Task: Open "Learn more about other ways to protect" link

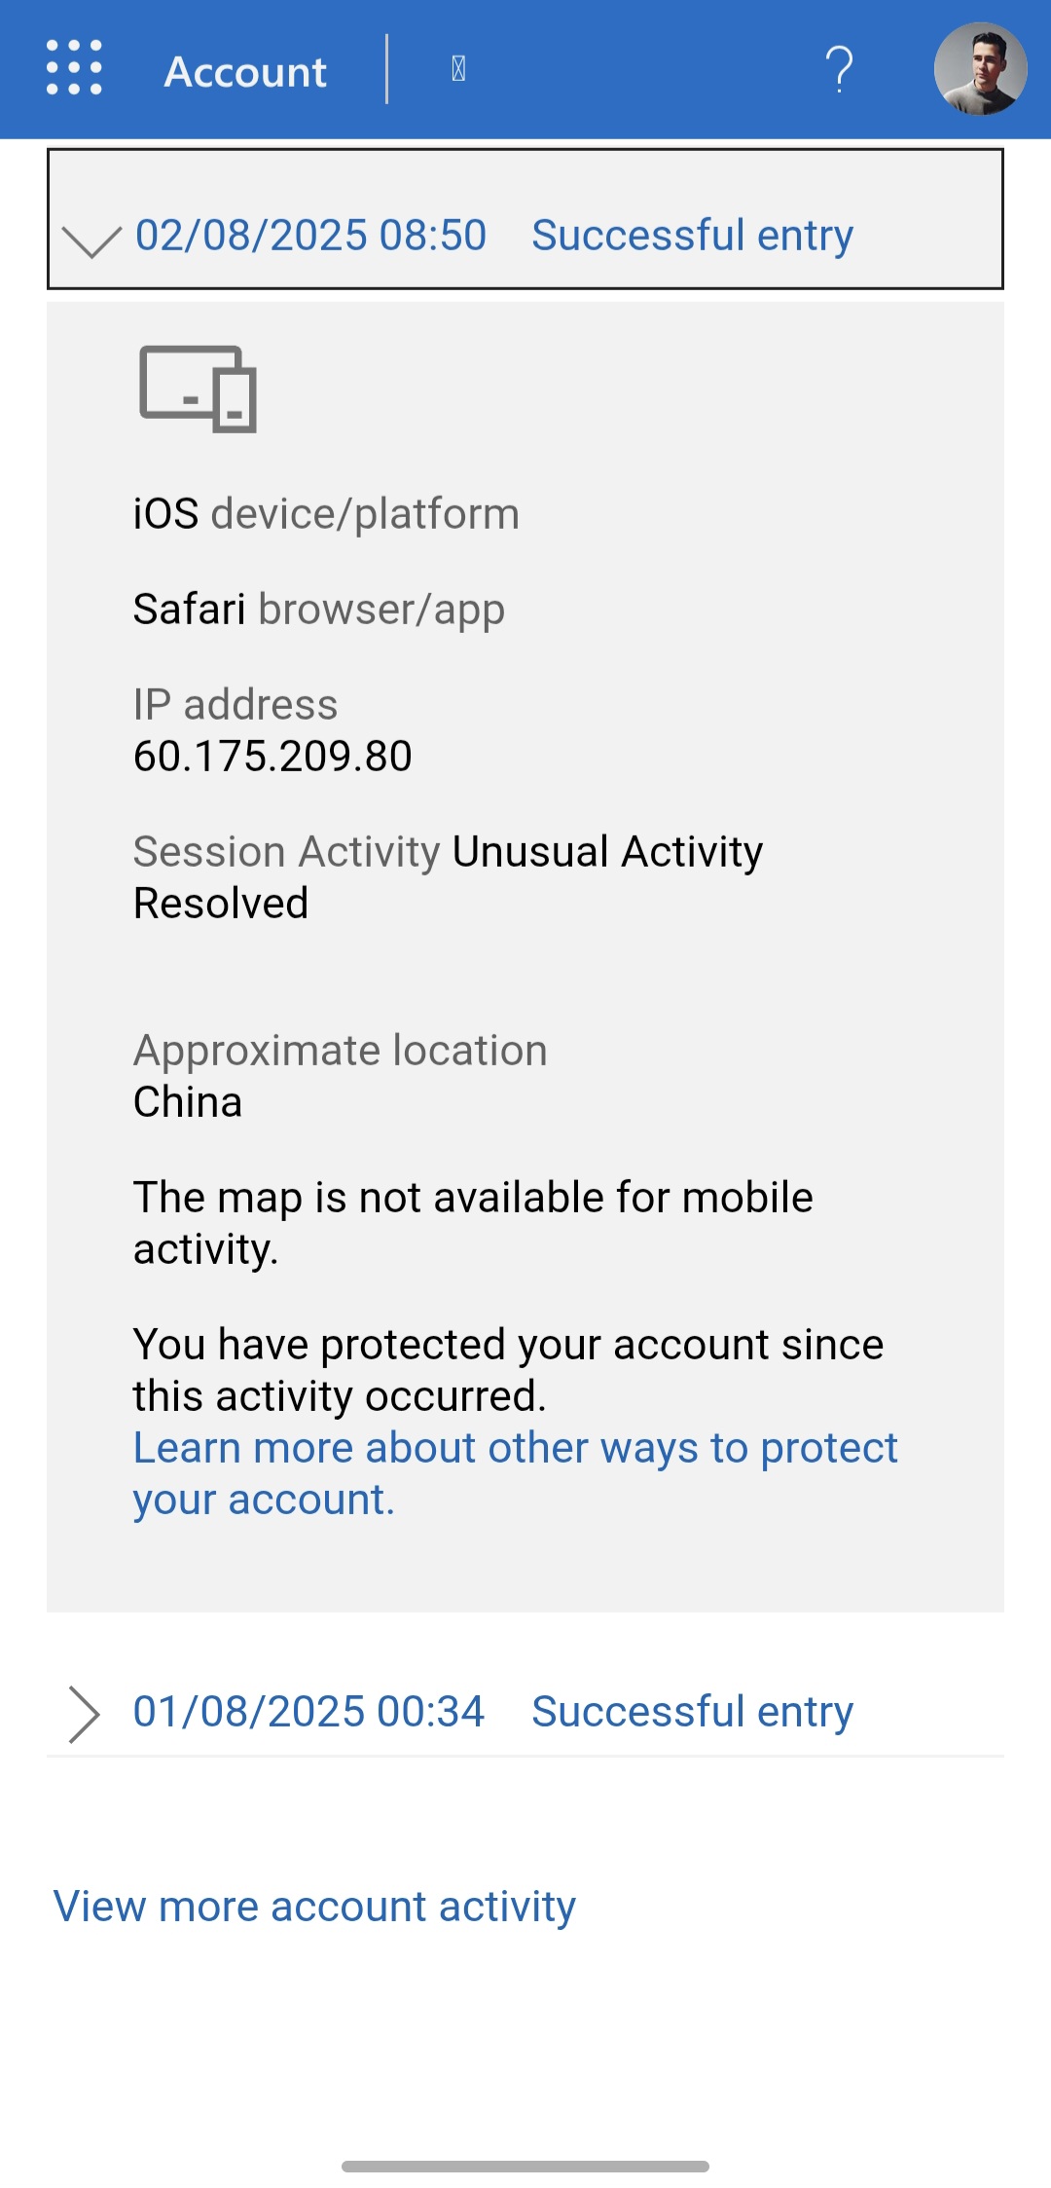Action: point(515,1449)
